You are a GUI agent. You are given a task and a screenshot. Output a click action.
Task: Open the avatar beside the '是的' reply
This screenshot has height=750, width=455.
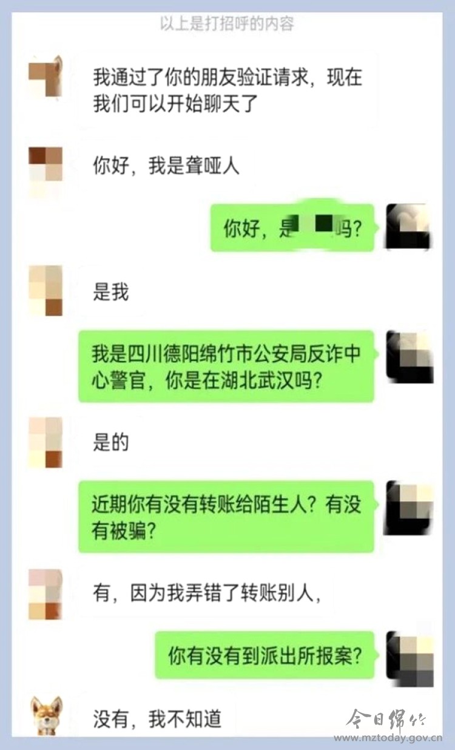pos(45,442)
